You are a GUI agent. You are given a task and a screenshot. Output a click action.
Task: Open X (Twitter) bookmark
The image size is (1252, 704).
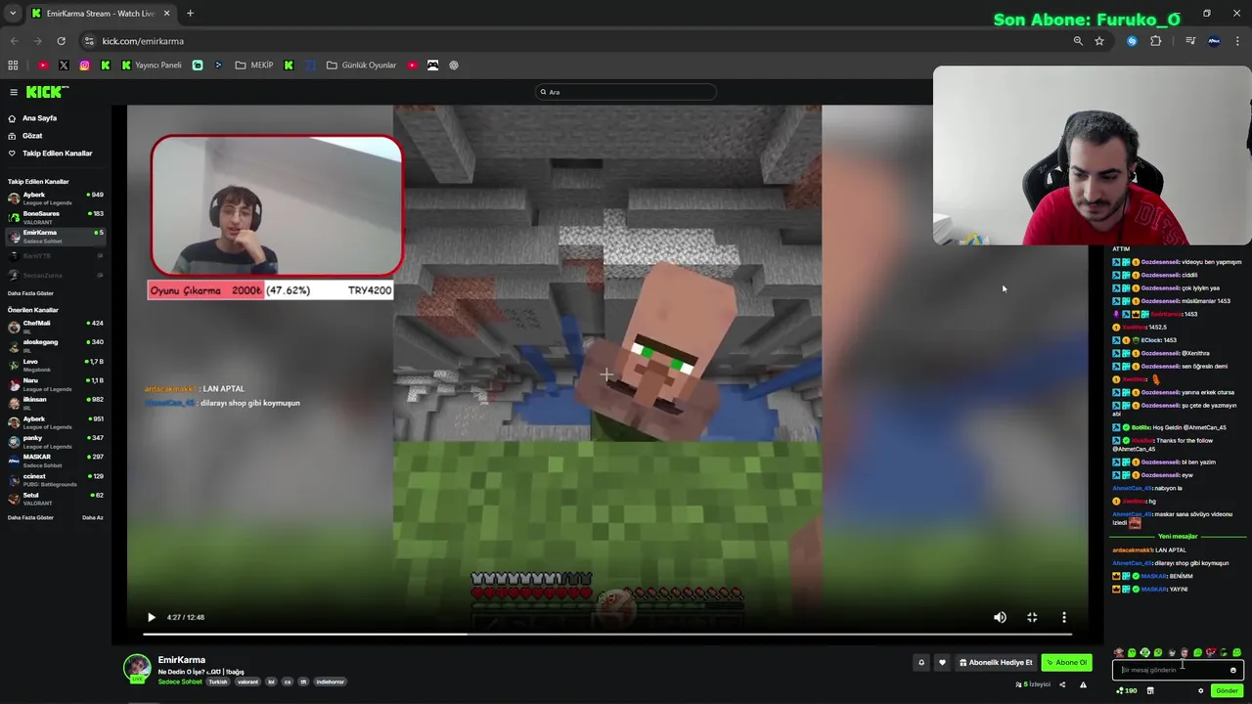64,66
